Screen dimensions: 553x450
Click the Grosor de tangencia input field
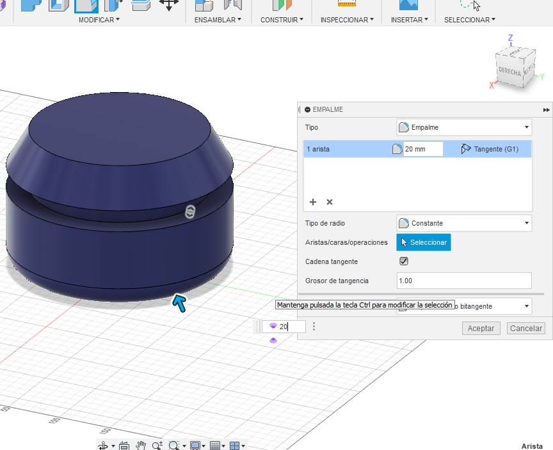[464, 281]
